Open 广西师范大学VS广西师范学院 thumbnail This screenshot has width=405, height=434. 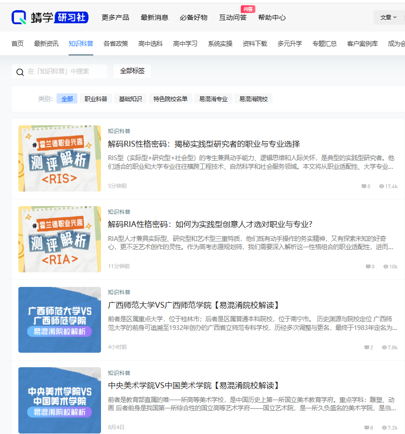pos(60,320)
